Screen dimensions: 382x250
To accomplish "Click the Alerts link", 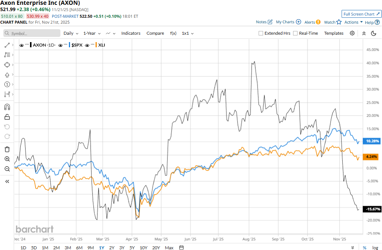I will (x=310, y=22).
